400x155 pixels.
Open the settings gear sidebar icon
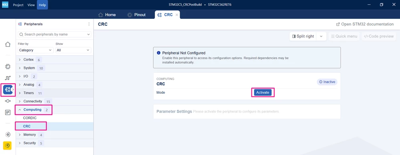pos(8,135)
